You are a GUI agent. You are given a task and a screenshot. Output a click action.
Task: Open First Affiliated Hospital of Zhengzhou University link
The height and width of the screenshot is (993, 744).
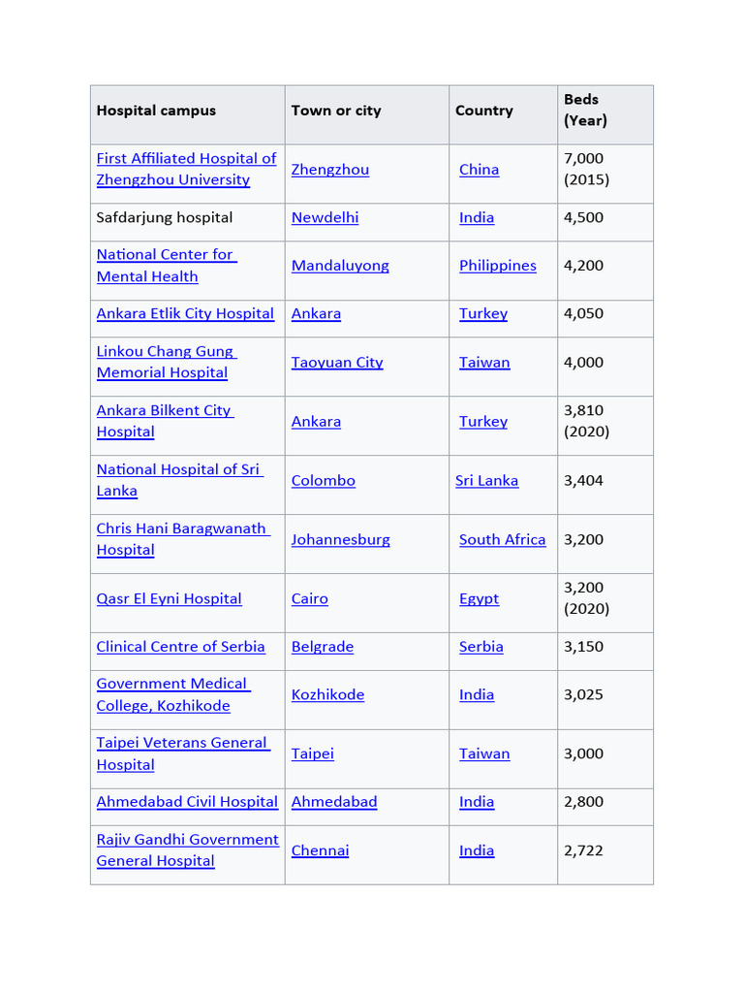(186, 158)
